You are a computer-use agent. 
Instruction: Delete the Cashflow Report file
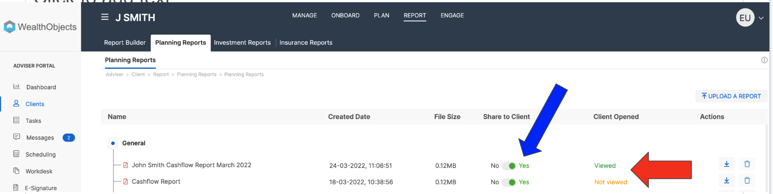[x=747, y=180]
